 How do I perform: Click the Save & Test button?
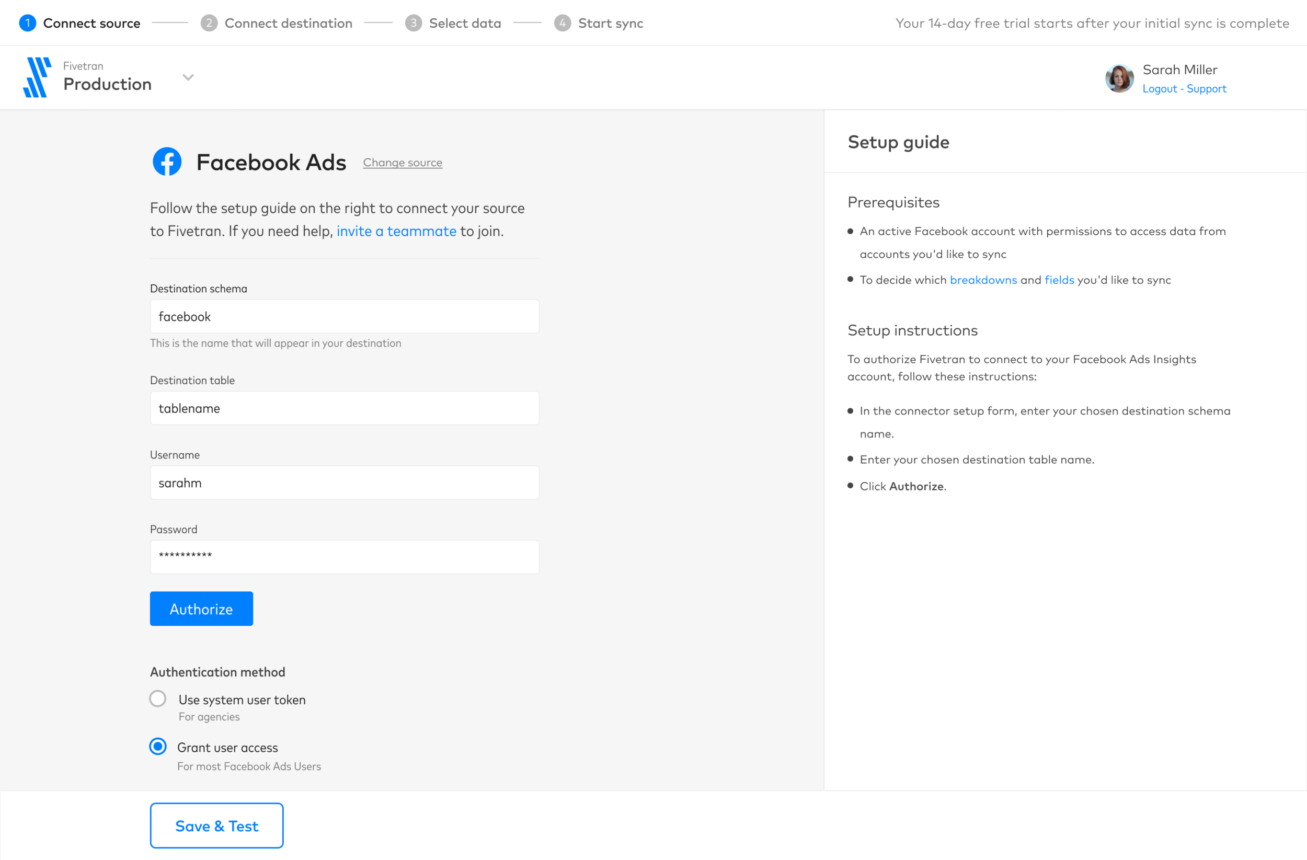[x=216, y=825]
